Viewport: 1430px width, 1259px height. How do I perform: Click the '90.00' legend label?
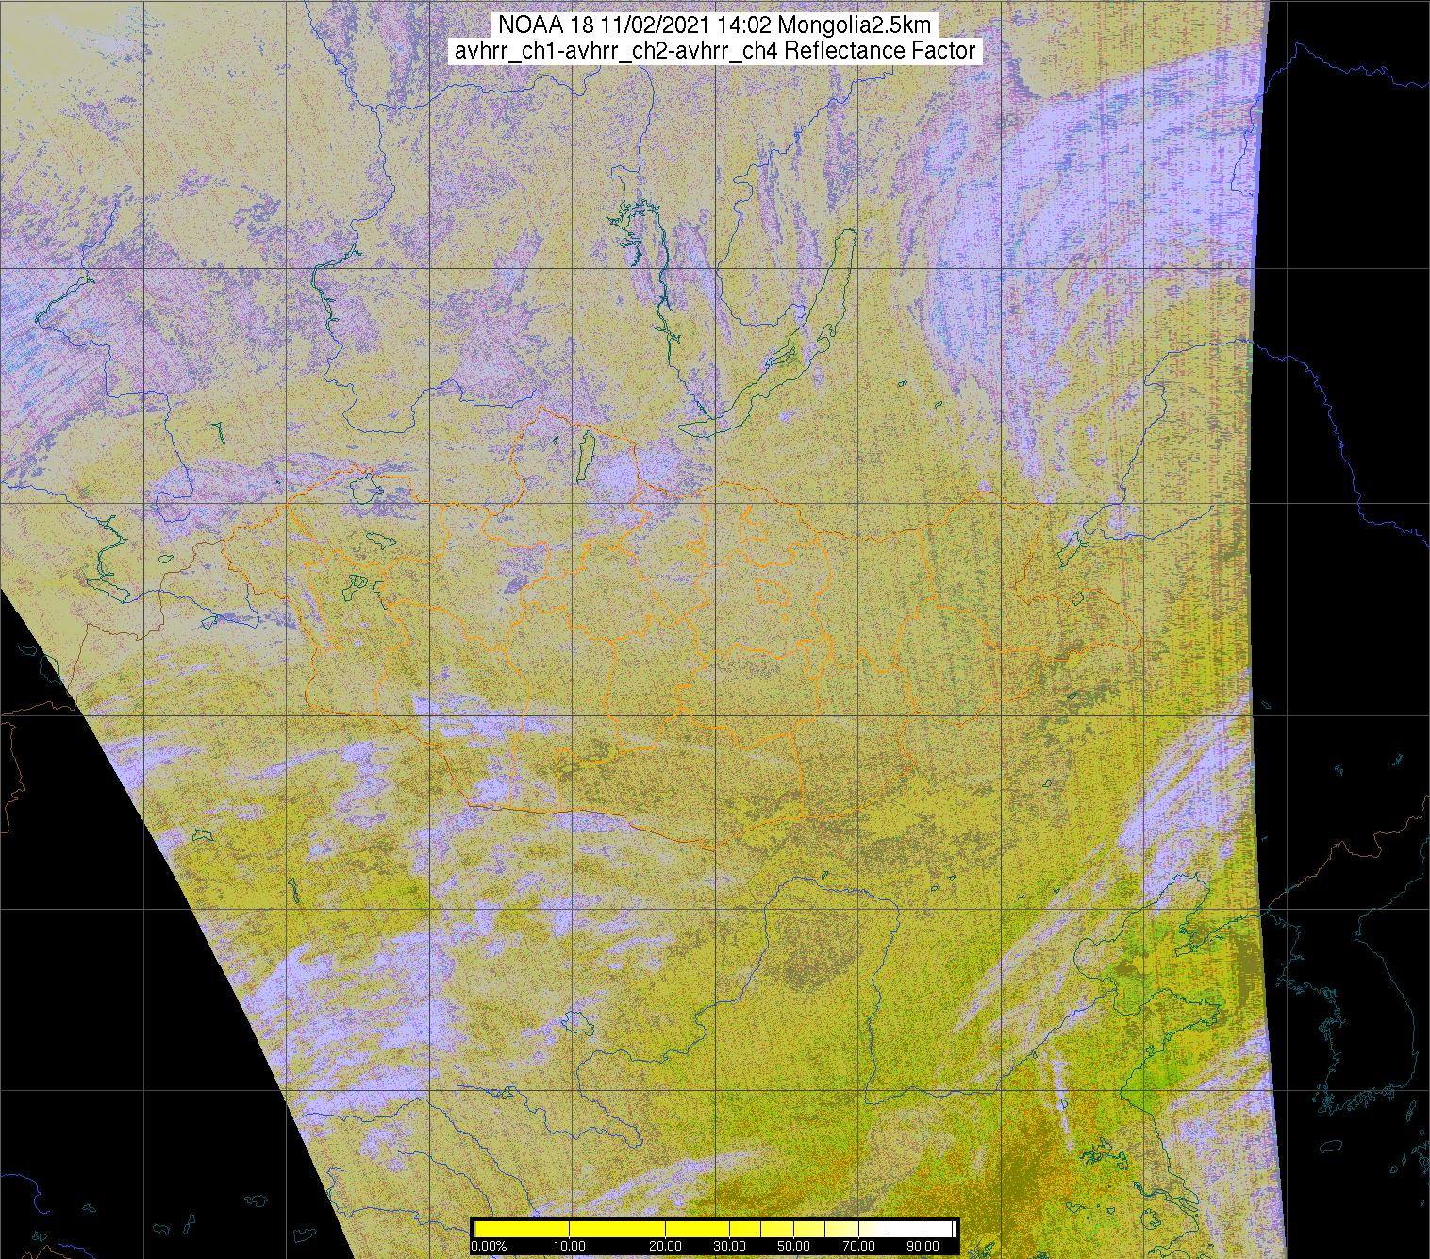pos(923,1246)
